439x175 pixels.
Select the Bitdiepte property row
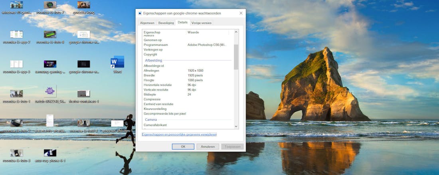coord(188,95)
